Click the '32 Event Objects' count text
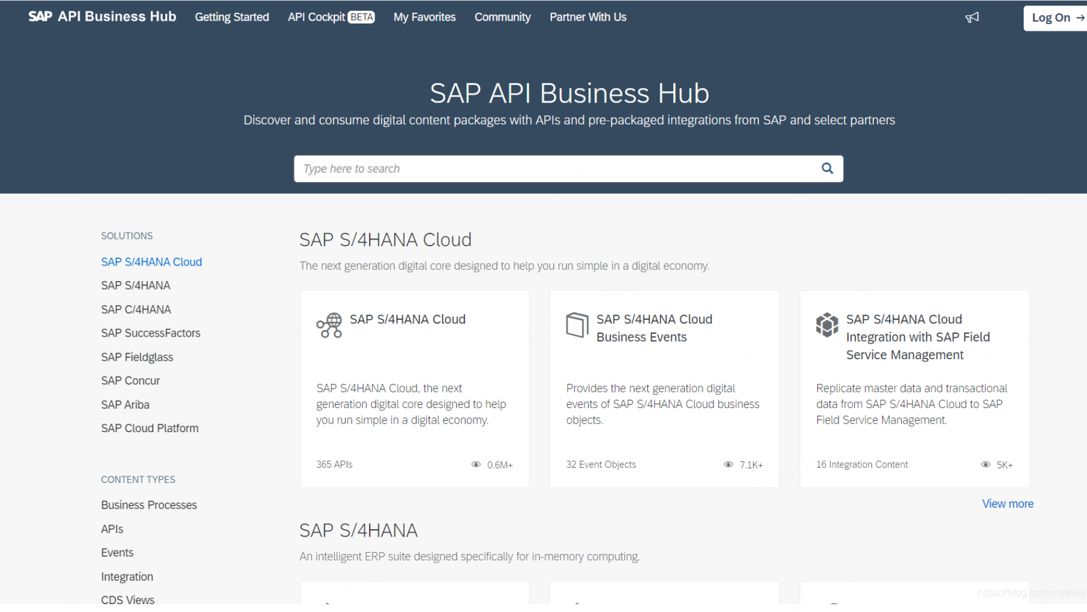 (x=601, y=465)
